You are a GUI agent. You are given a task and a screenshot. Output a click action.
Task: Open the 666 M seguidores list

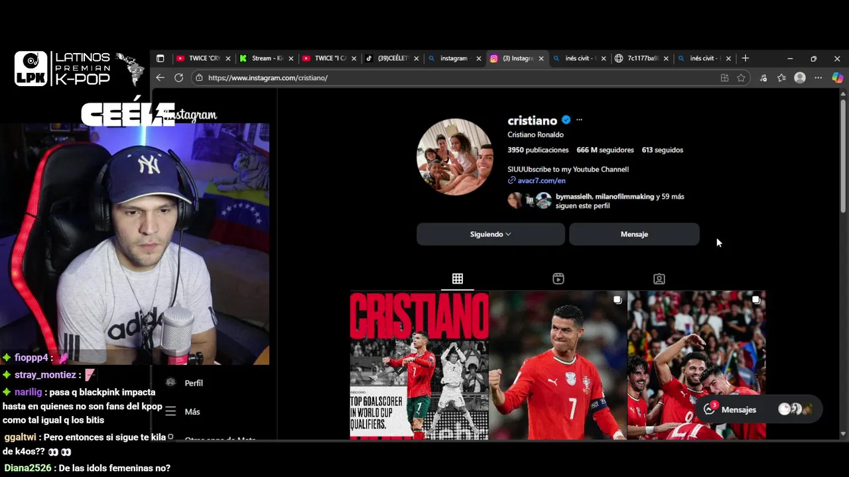point(605,150)
